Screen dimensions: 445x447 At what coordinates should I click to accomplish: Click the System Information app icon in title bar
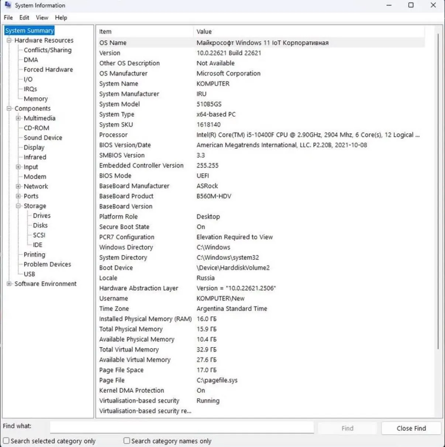[x=8, y=5]
